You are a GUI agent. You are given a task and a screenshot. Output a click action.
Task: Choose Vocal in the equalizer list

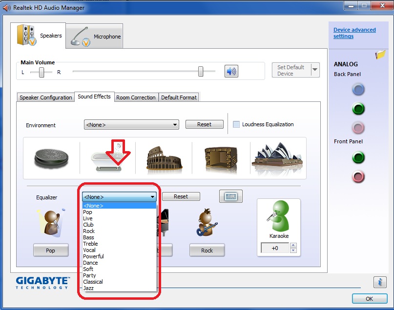coord(119,250)
